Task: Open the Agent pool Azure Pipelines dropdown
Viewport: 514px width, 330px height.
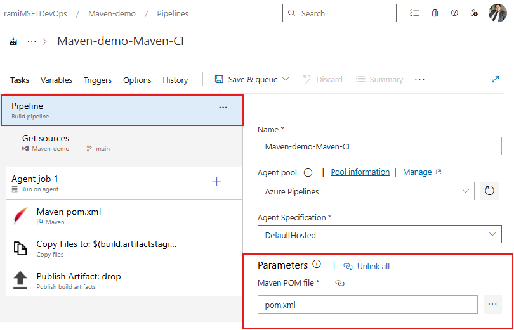Action: coord(366,191)
